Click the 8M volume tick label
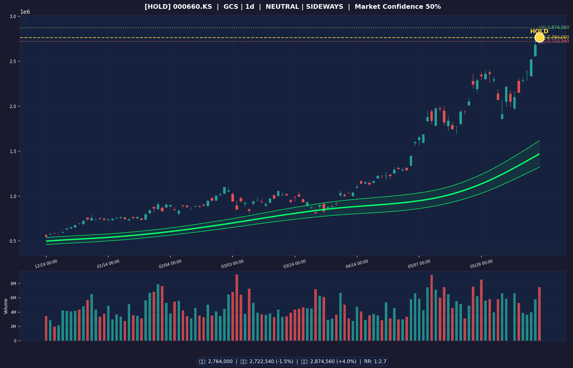The width and height of the screenshot is (573, 368). tap(13, 284)
